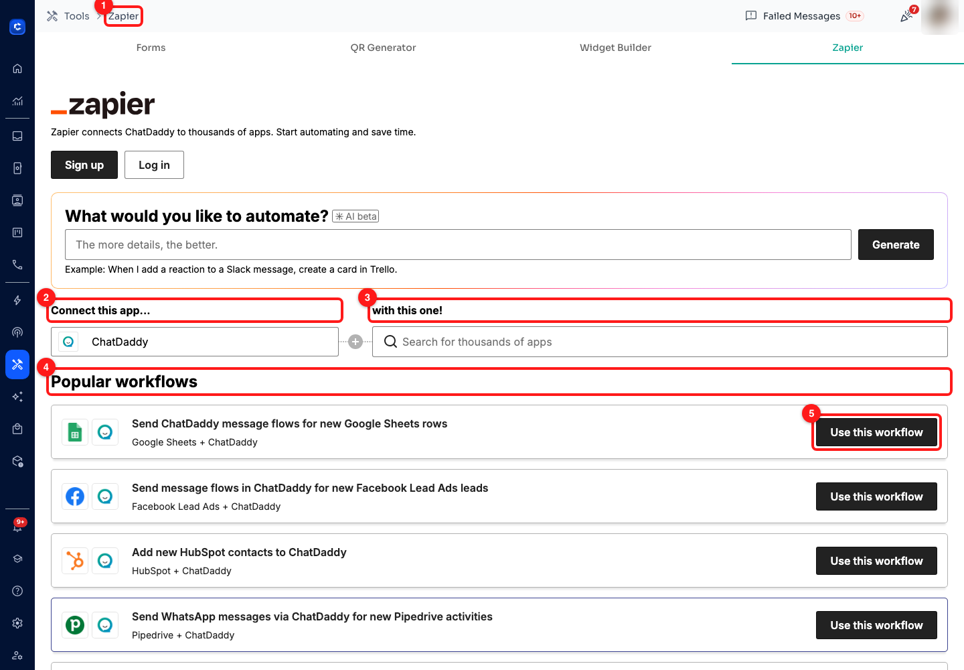Click the HubSpot icon in workflow row
This screenshot has width=964, height=670.
[75, 561]
